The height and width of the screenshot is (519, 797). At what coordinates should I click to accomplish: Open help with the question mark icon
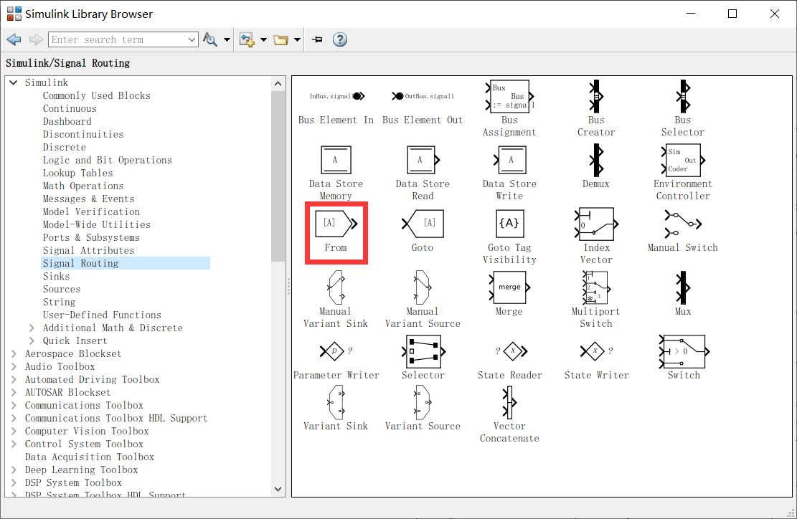point(340,39)
